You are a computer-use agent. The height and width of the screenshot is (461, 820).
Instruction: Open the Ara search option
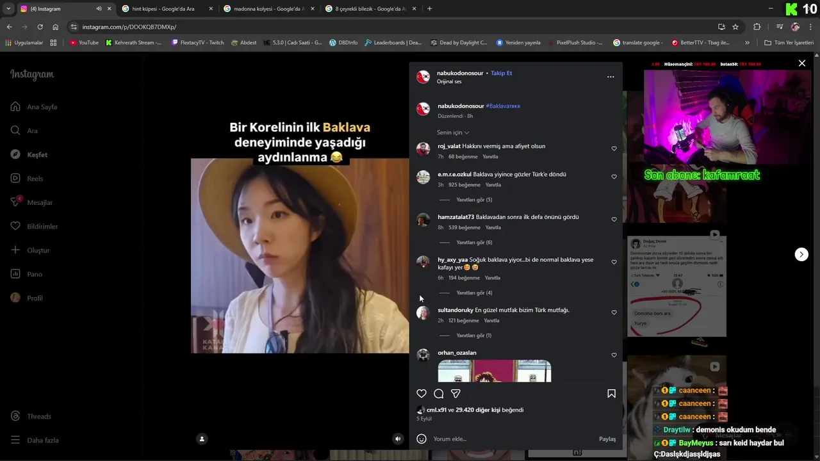(24, 131)
